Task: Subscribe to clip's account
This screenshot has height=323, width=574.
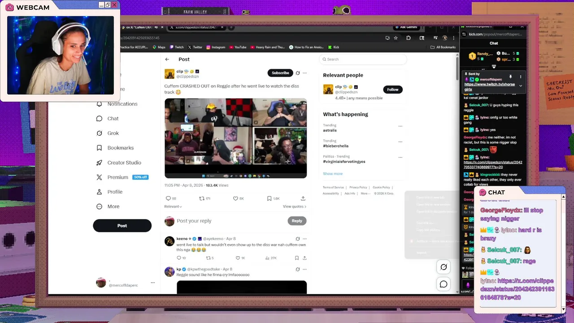Action: (x=280, y=73)
